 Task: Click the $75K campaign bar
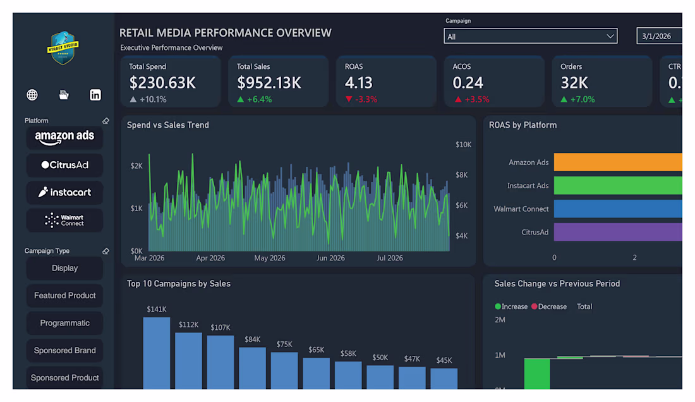(284, 370)
